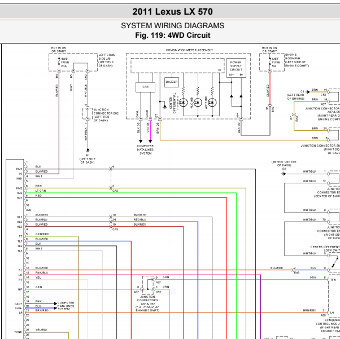
Task: Click the DL terminal label
Action: pos(20,270)
